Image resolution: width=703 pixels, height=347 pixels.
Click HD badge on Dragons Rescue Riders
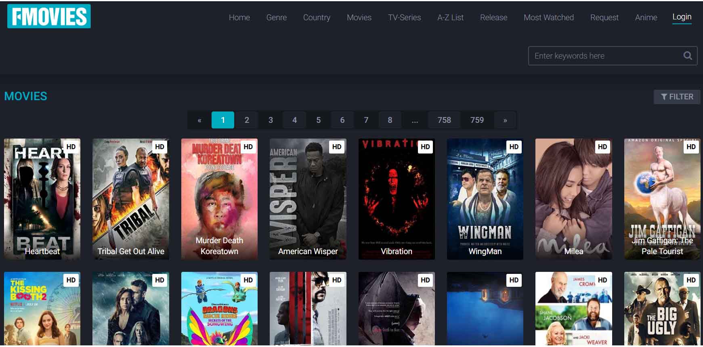[x=248, y=280]
